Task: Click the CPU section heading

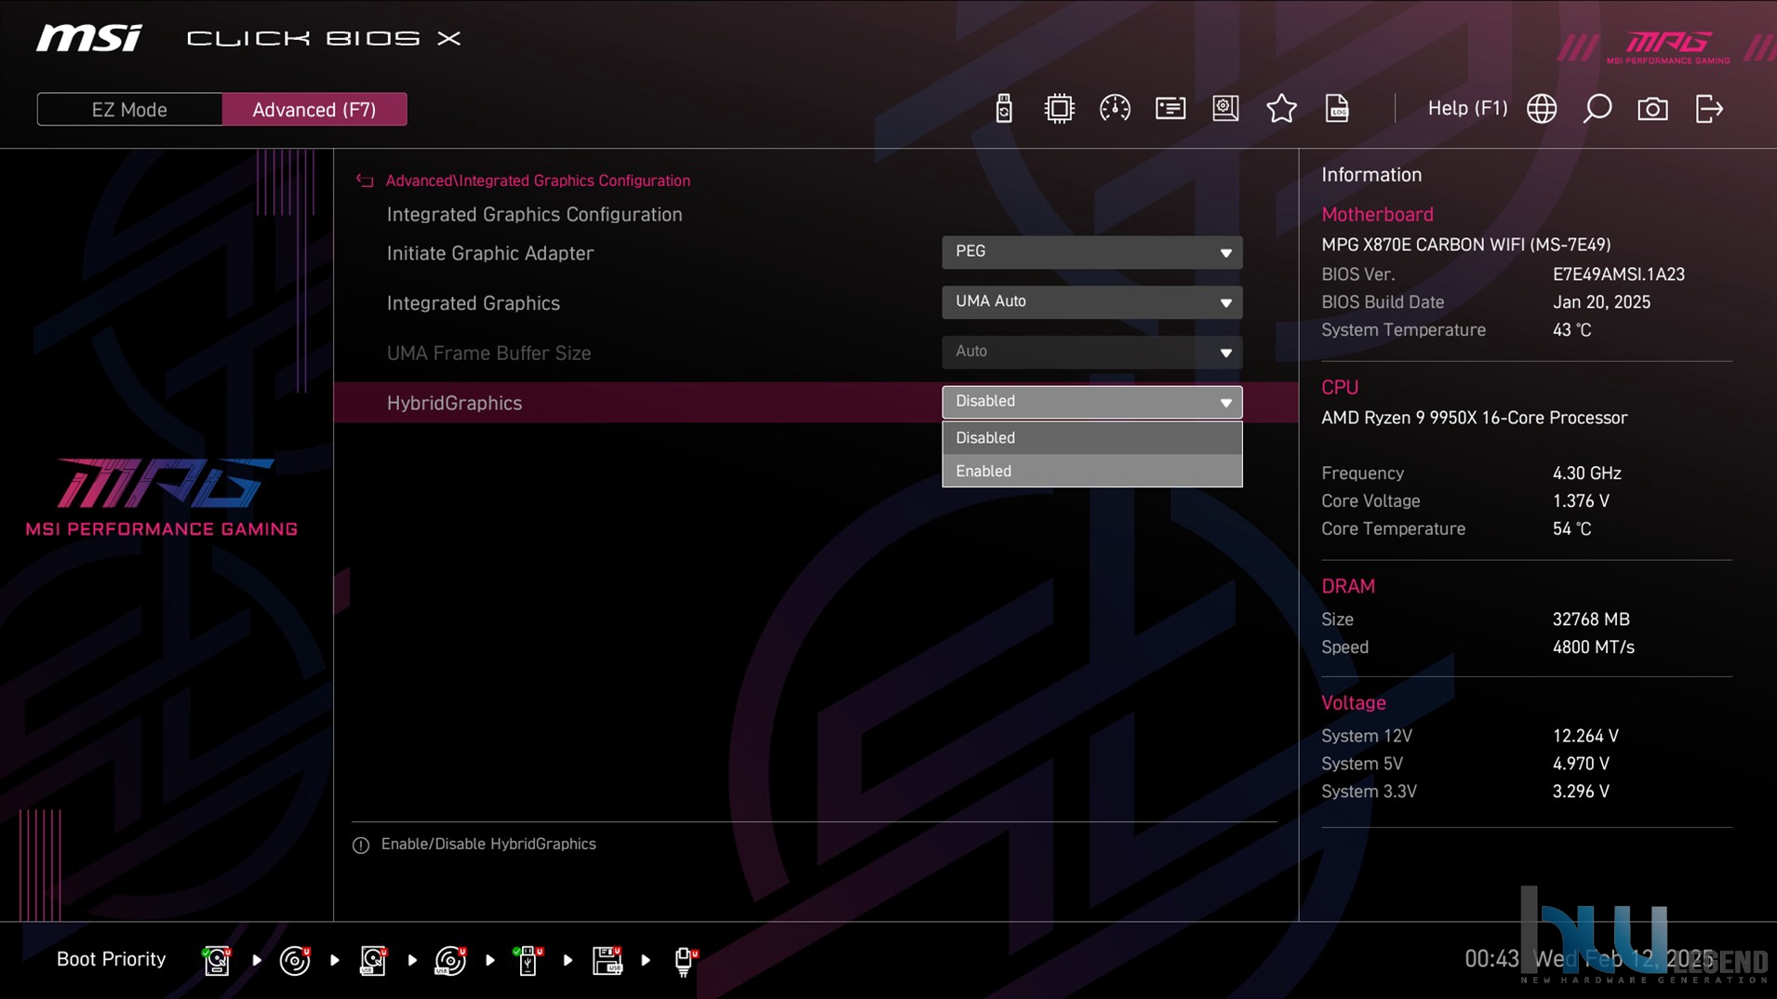Action: coord(1340,387)
